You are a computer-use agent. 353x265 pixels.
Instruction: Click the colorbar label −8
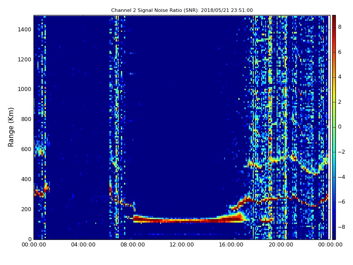(342, 227)
